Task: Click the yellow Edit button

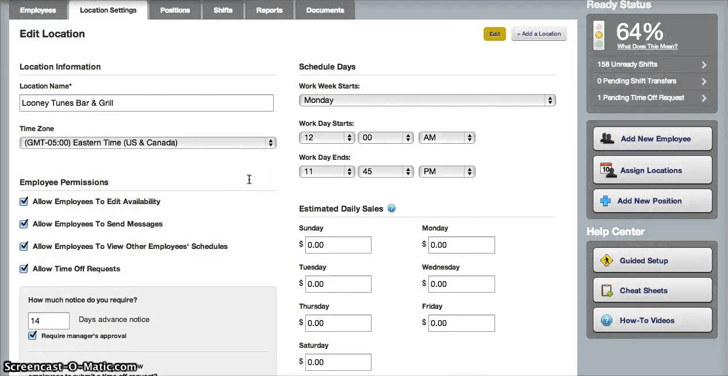Action: [495, 34]
